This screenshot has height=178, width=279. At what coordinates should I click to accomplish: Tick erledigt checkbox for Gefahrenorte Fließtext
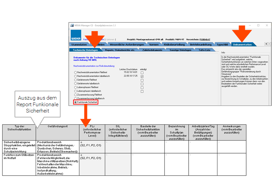coord(142,80)
